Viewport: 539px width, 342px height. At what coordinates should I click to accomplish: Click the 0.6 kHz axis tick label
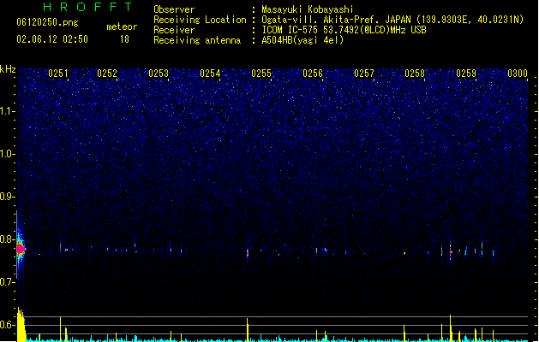tap(8, 325)
